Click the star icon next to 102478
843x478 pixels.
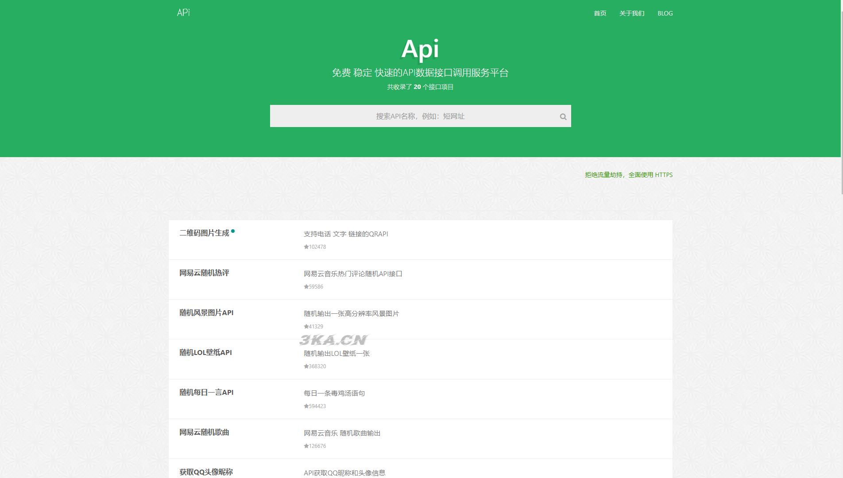click(x=306, y=247)
